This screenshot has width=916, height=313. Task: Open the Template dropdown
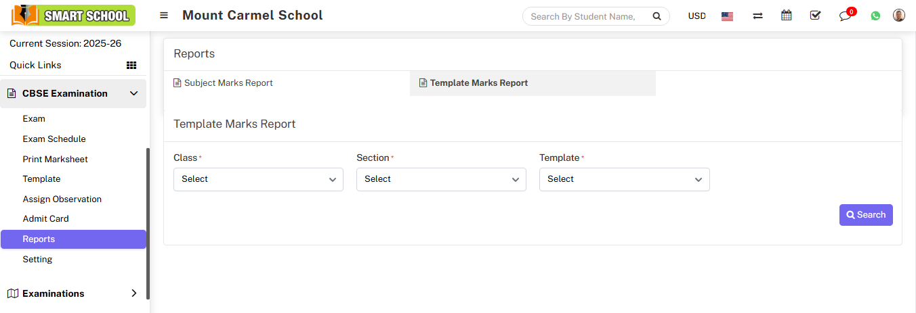(624, 179)
